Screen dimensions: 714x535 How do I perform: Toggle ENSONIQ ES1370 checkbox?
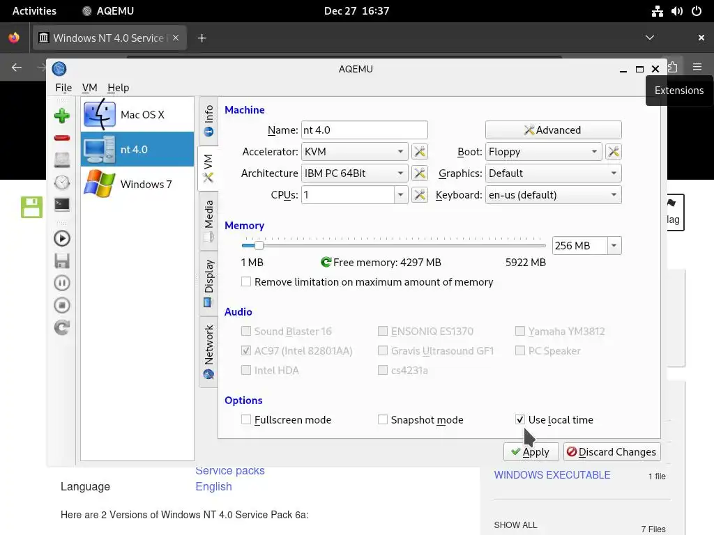coord(383,331)
